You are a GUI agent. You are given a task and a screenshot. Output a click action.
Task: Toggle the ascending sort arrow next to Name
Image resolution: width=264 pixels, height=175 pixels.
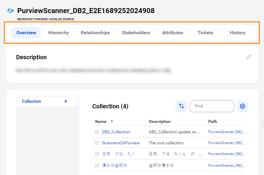[112, 121]
